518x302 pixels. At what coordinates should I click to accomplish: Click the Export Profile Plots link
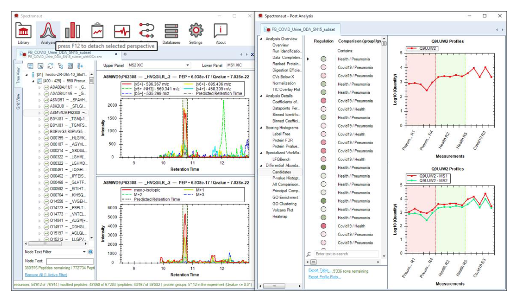pos(324,277)
